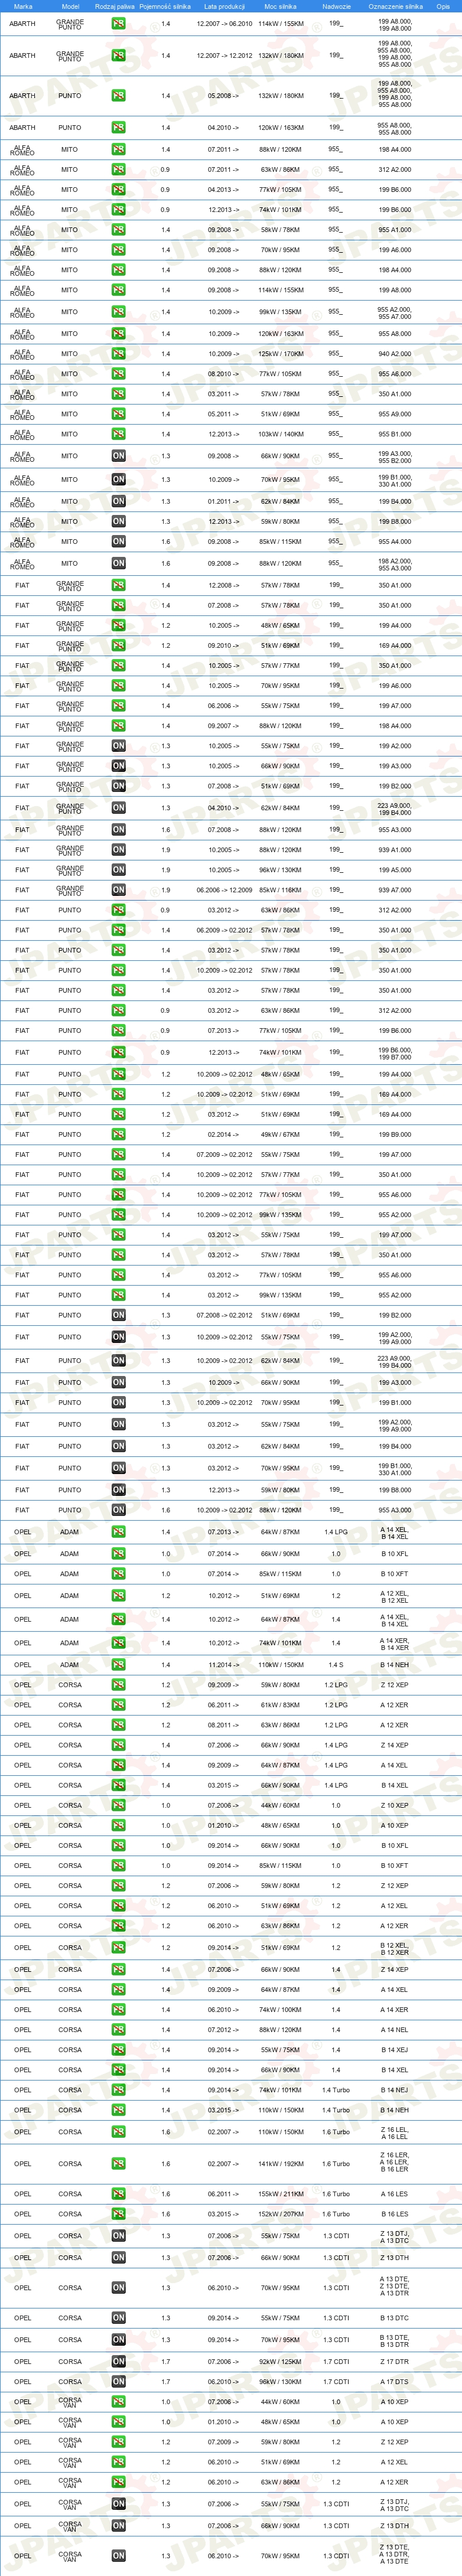
Task: Click petrol icon in Opel Corsa A 14 NEL row
Action: click(x=118, y=2030)
